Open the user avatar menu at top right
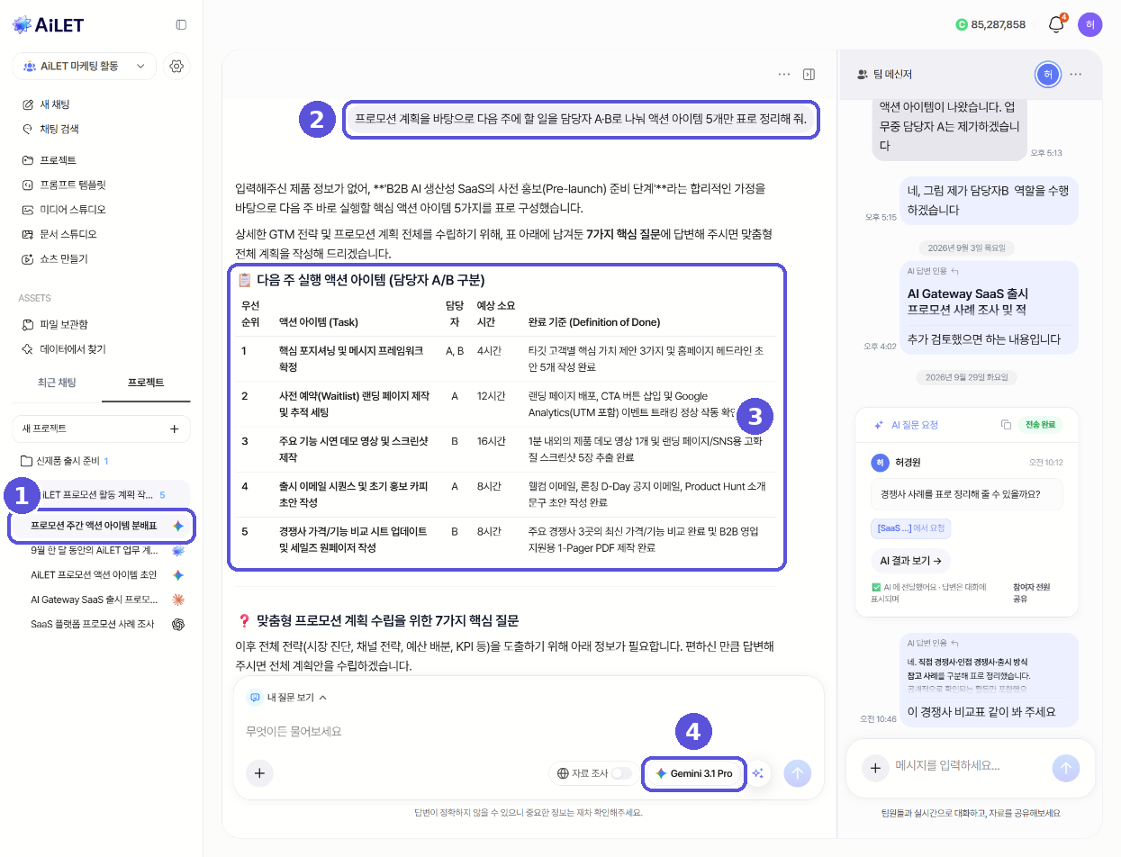 click(1089, 24)
